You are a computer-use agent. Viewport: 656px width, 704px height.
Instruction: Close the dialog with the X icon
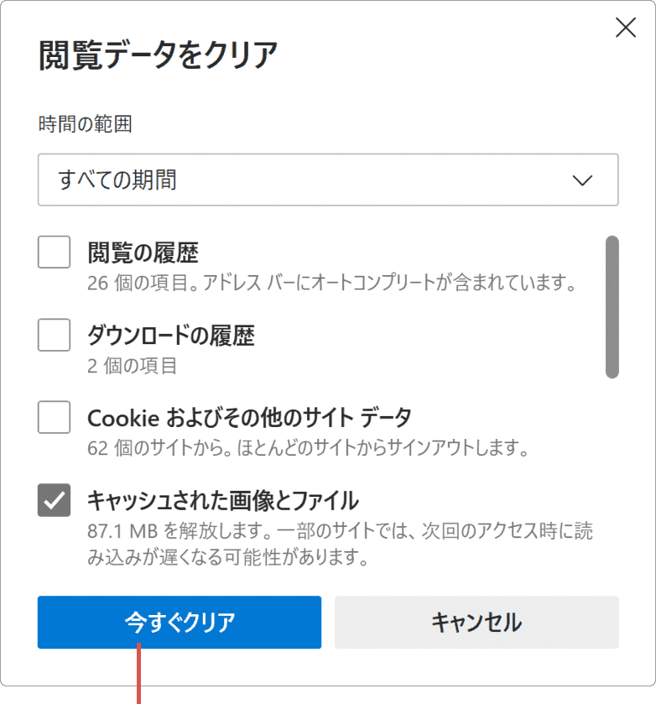pos(625,28)
